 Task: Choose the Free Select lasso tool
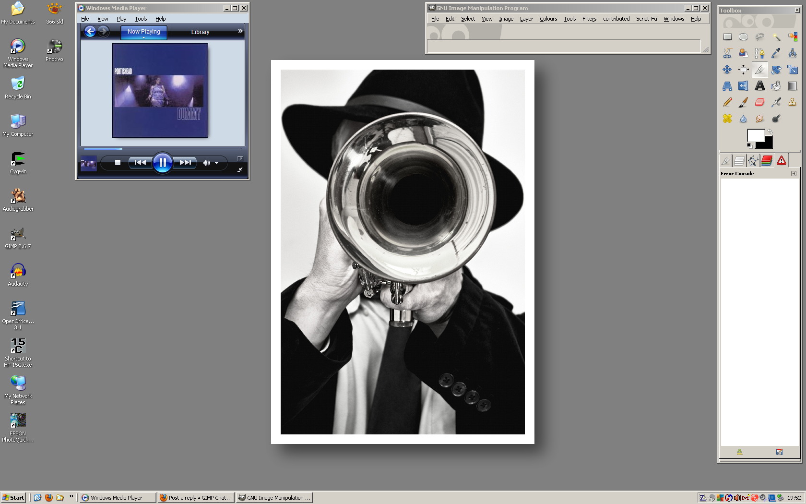click(759, 37)
